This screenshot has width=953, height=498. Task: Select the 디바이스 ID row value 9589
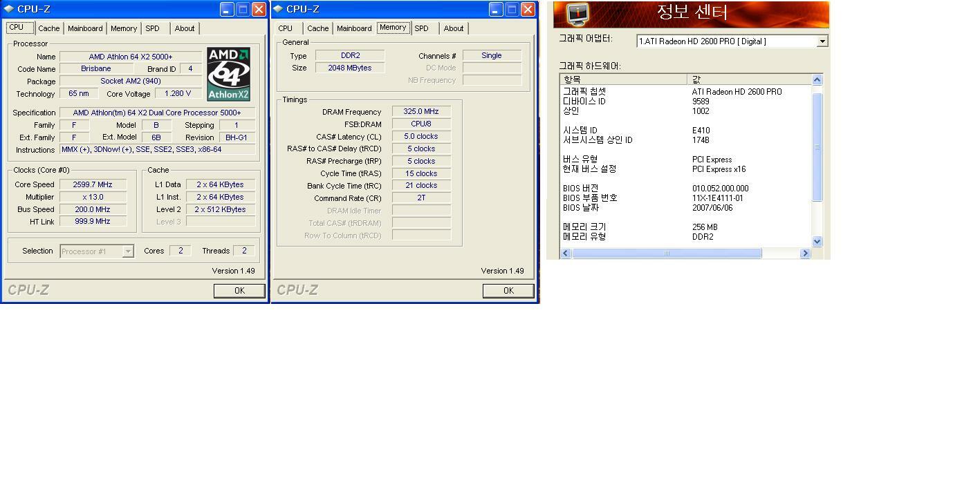pos(701,102)
